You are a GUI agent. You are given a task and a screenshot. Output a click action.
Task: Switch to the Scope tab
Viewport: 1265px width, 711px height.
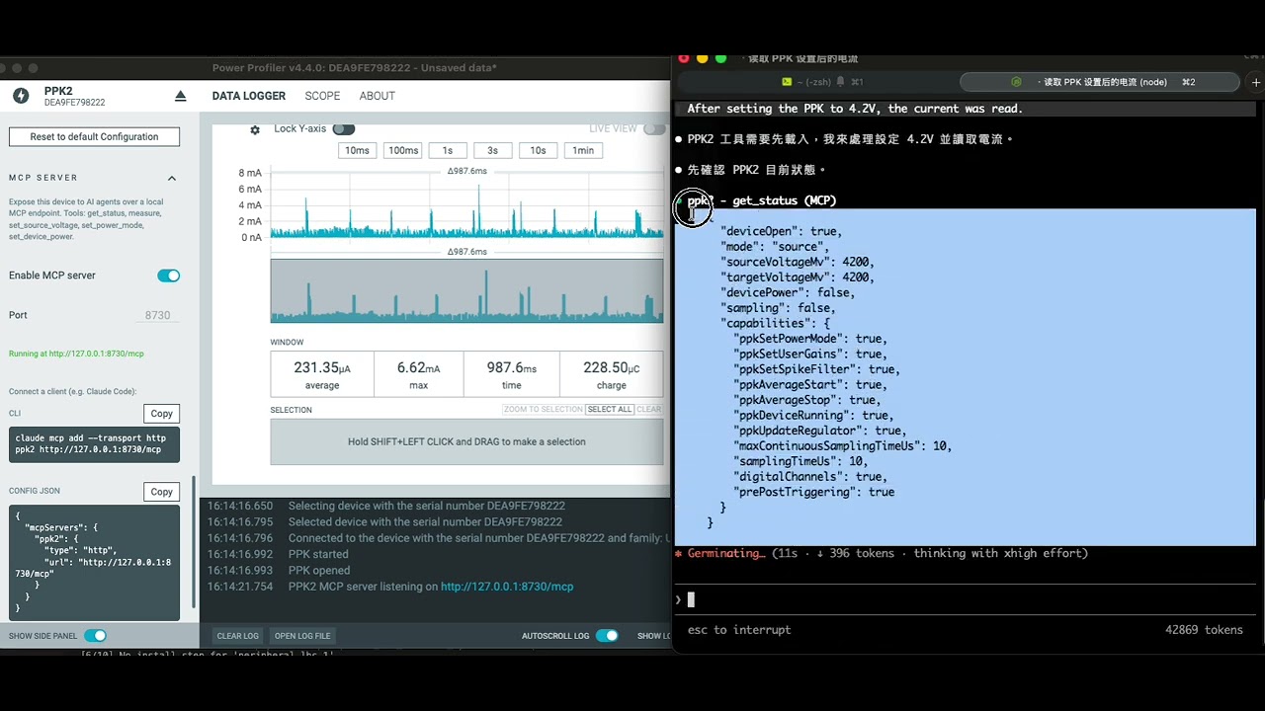pos(322,96)
